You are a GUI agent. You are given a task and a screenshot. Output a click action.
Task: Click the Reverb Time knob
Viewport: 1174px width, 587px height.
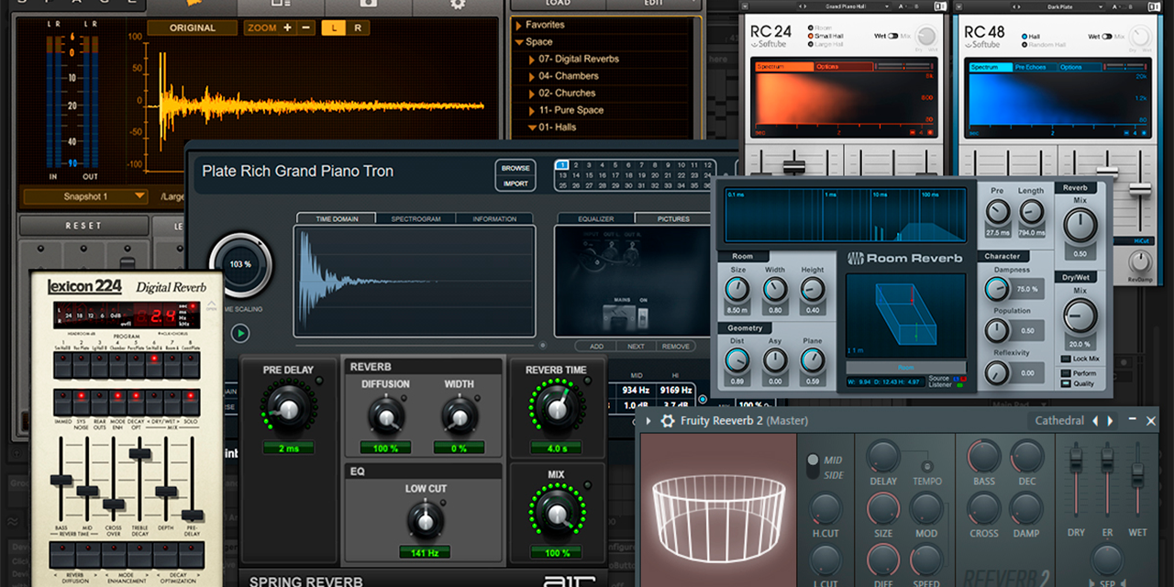tap(557, 406)
